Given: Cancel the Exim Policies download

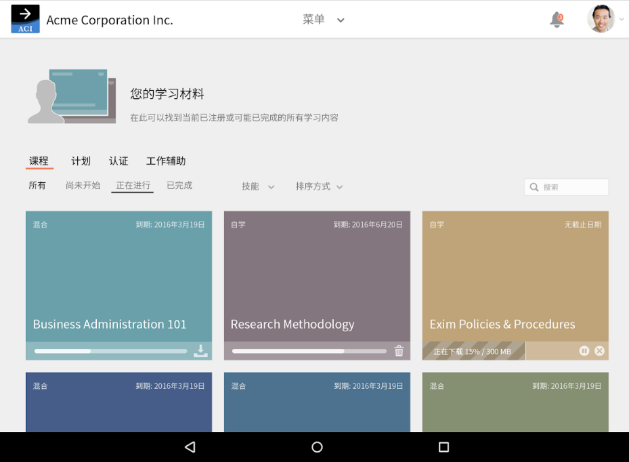Looking at the screenshot, I should pos(599,351).
